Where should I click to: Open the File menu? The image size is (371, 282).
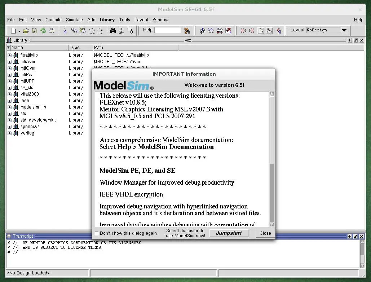coord(11,20)
